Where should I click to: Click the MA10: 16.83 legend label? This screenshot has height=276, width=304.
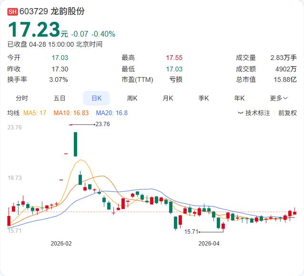click(71, 113)
